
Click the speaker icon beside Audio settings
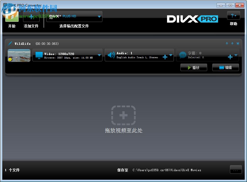111,55
